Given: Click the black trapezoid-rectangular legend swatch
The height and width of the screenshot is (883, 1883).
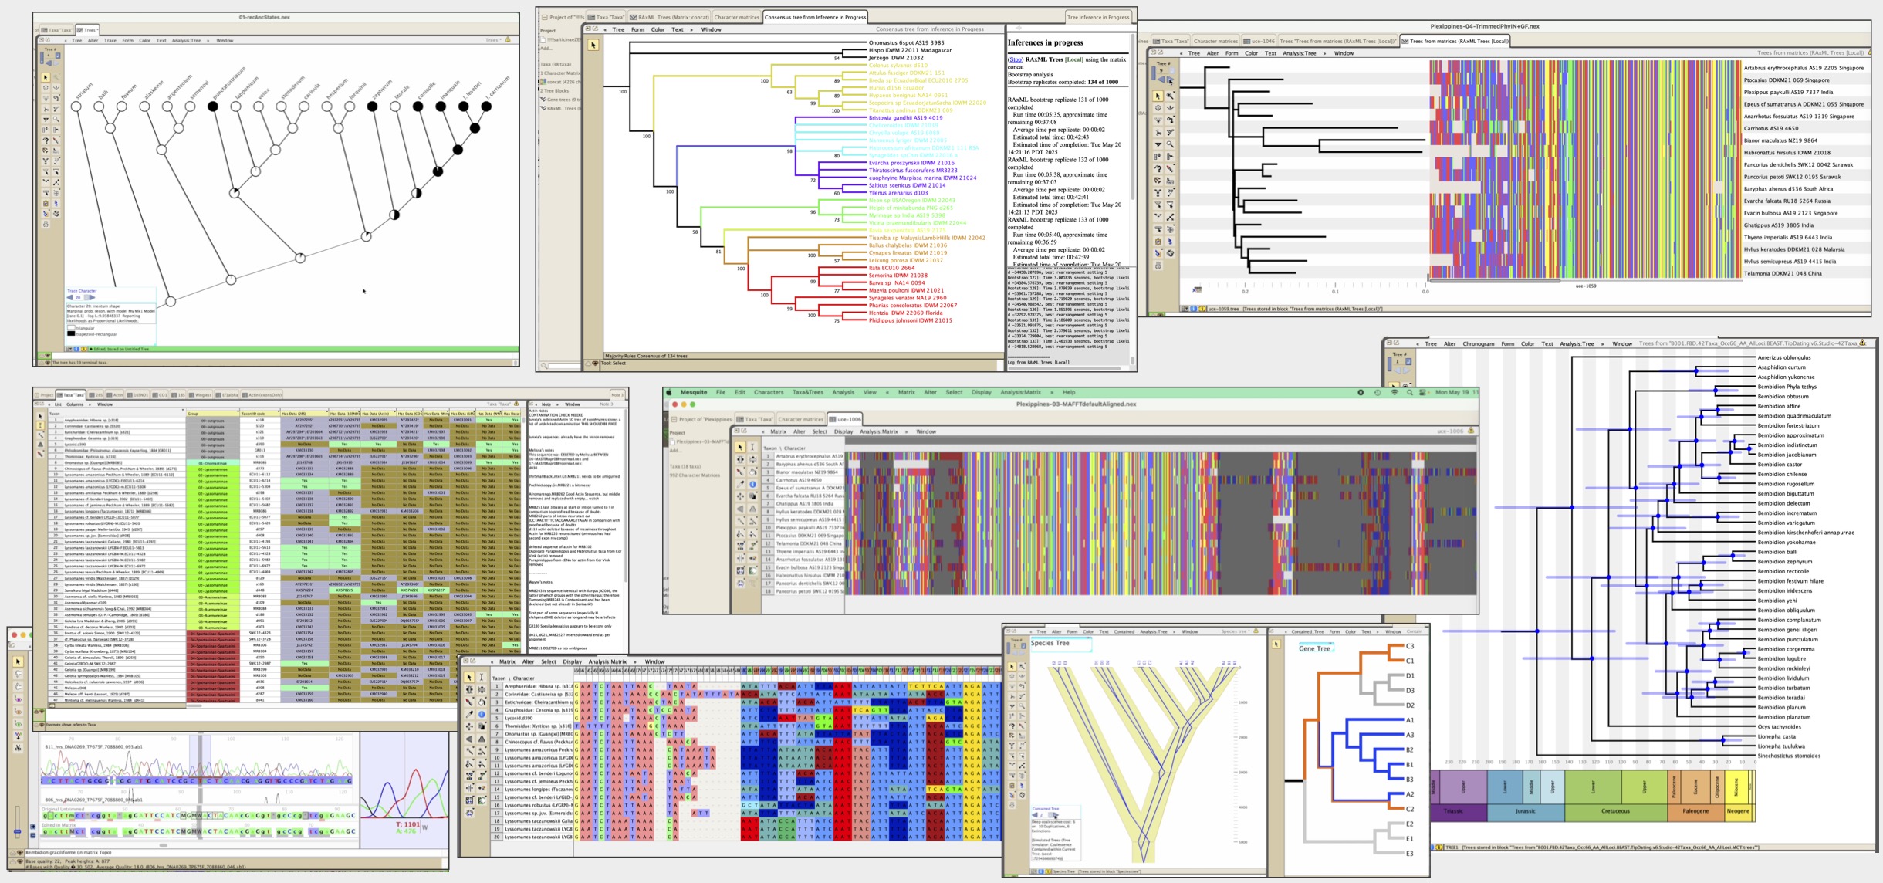Looking at the screenshot, I should pyautogui.click(x=71, y=334).
